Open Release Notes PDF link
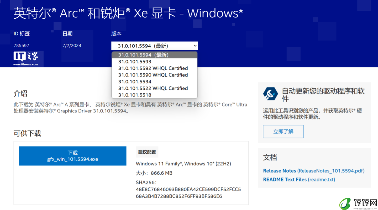The width and height of the screenshot is (378, 210). click(314, 171)
